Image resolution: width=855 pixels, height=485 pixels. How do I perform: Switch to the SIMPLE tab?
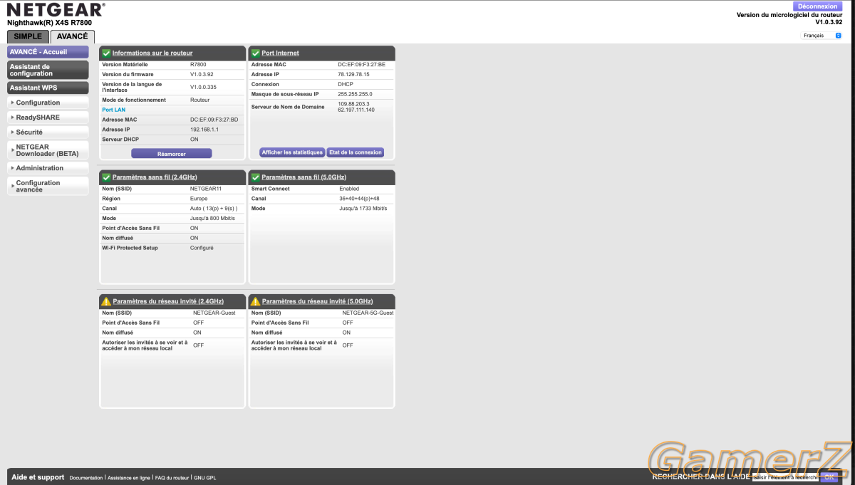[28, 36]
